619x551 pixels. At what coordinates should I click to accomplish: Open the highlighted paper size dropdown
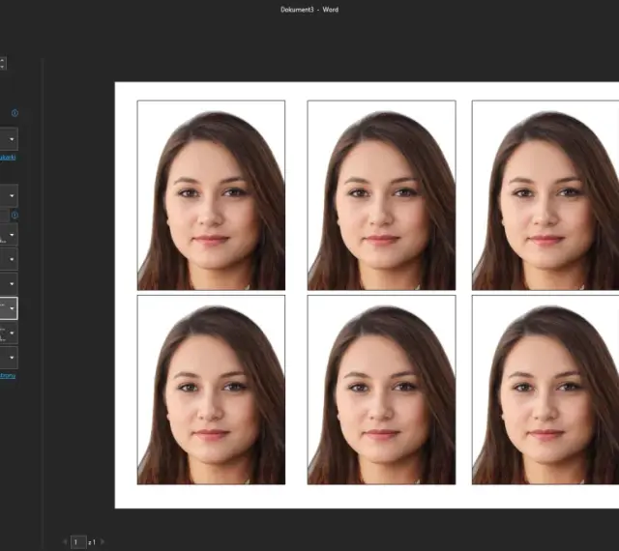point(9,308)
